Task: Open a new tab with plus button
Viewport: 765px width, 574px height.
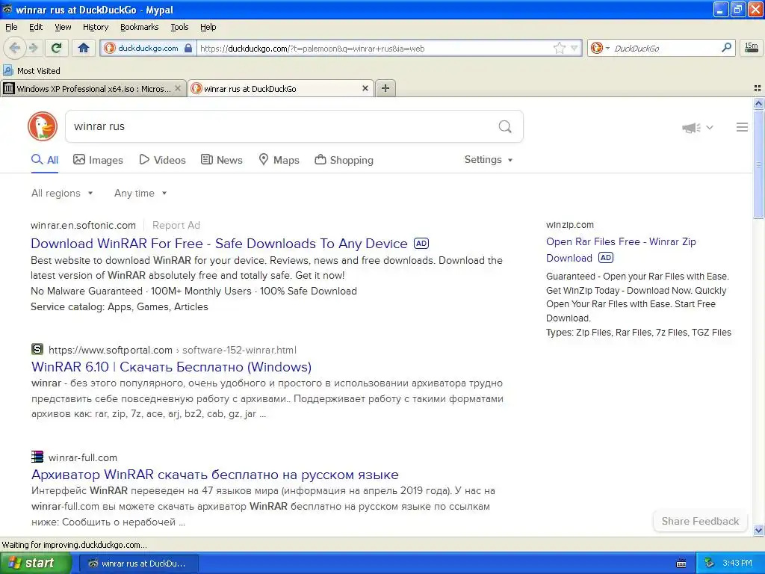Action: 385,88
